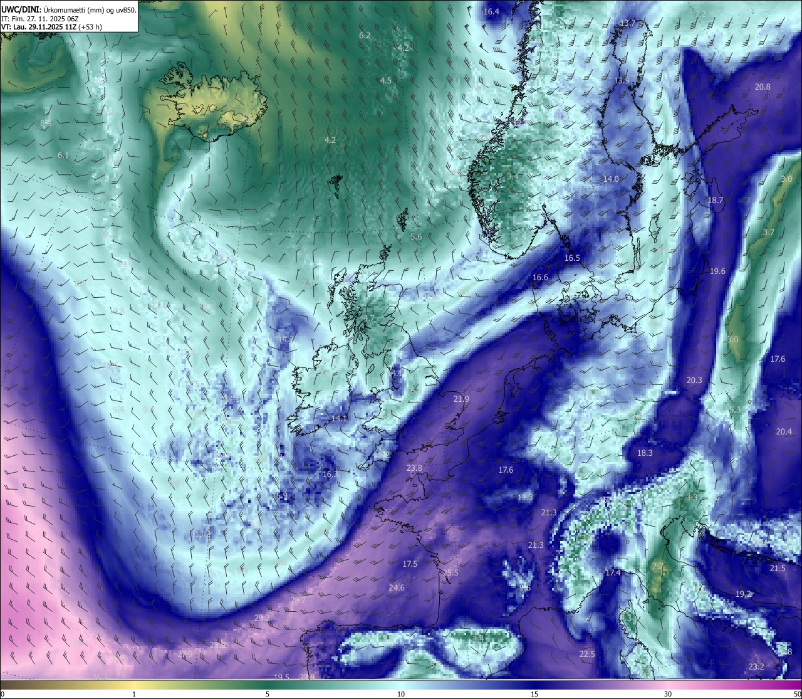Click the 29.2 value northwest of Spain
Viewport: 802px width, 699px height.
tap(262, 618)
